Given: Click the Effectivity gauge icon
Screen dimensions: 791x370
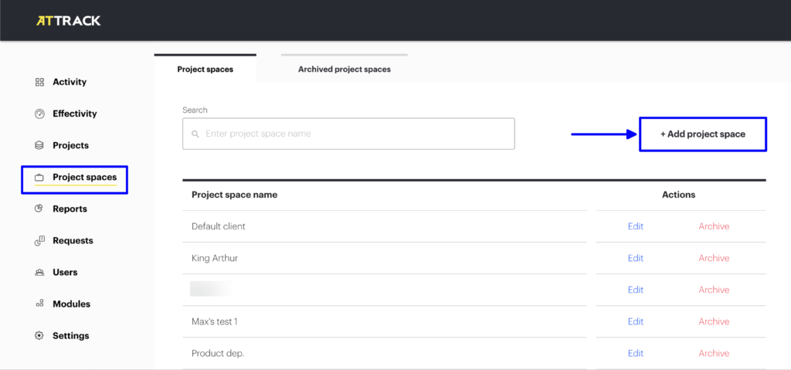Looking at the screenshot, I should tap(39, 114).
